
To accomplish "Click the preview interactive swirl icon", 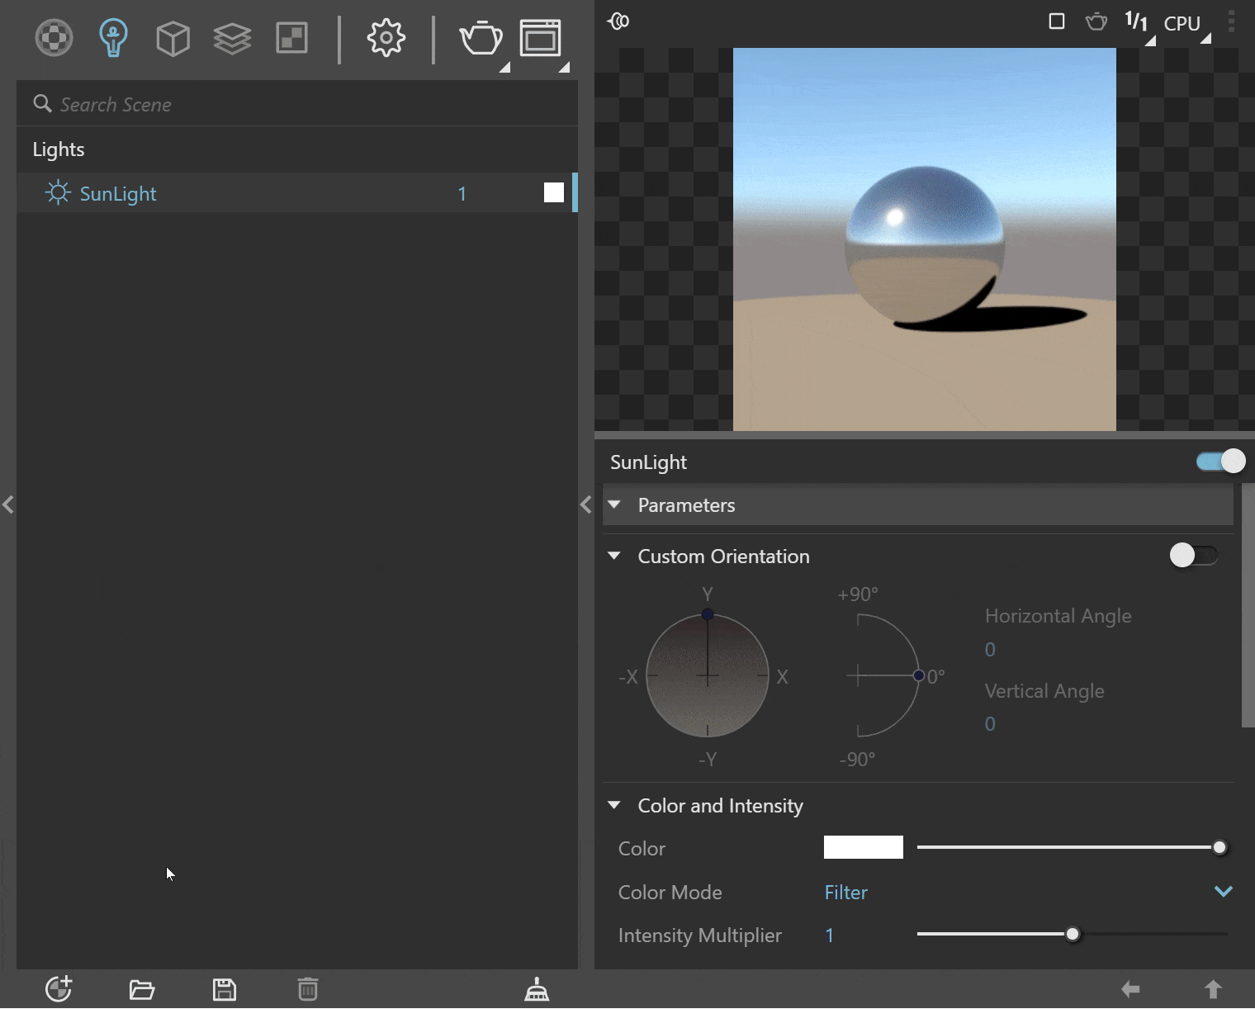I will (618, 21).
